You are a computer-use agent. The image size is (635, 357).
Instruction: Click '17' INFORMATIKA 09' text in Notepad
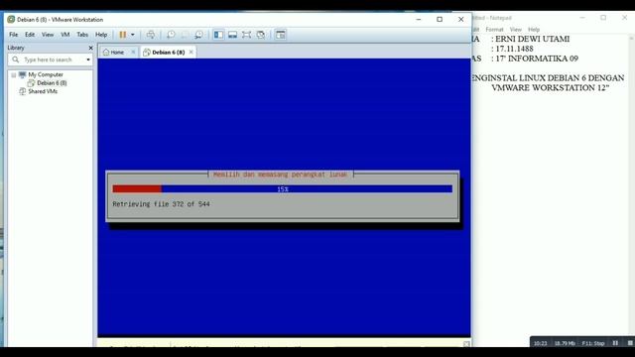tap(537, 59)
